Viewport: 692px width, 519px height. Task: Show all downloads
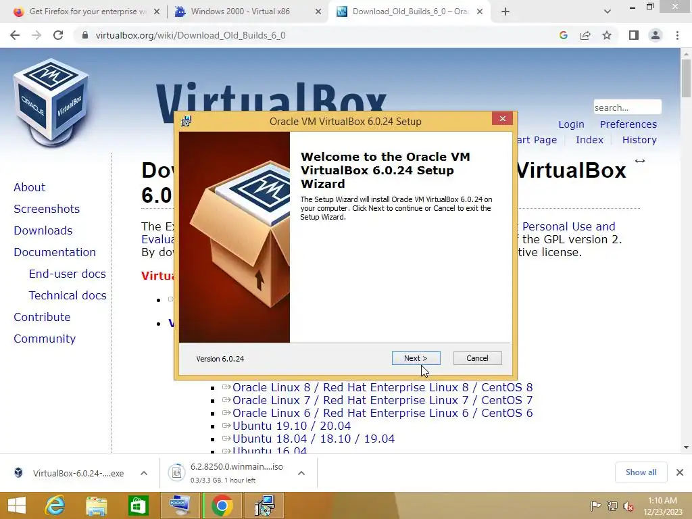(x=641, y=472)
